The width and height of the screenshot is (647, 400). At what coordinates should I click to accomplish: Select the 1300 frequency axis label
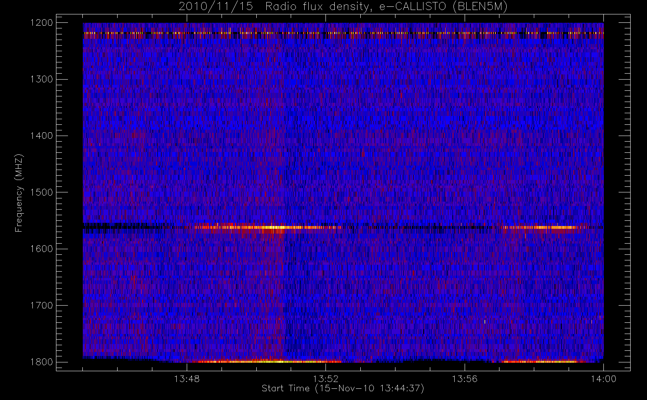[42, 79]
